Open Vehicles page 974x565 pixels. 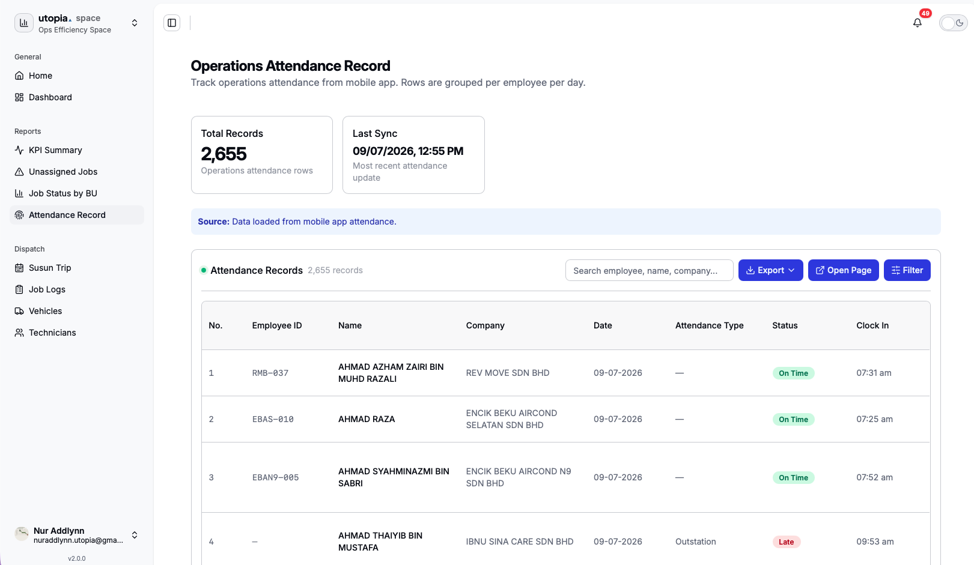click(x=77, y=311)
